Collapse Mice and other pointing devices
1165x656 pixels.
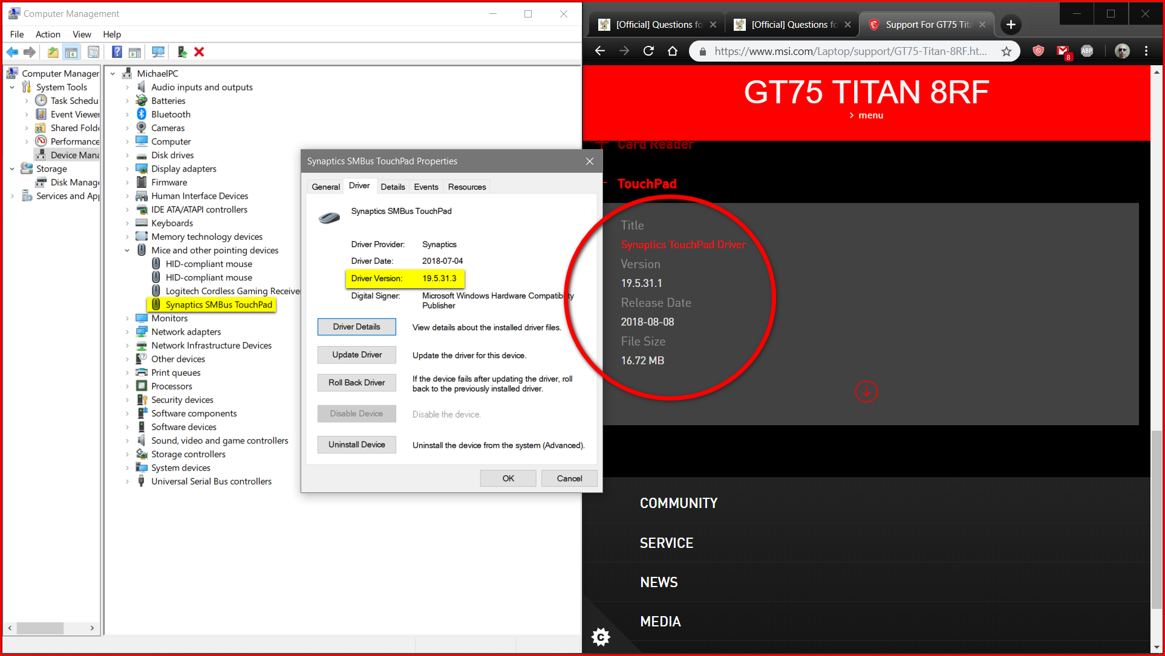pos(127,250)
